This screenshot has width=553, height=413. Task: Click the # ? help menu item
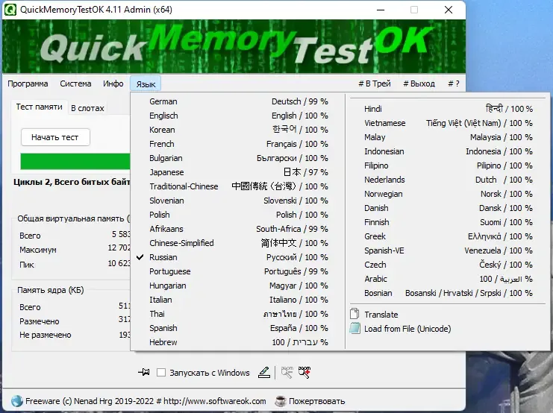tap(454, 83)
